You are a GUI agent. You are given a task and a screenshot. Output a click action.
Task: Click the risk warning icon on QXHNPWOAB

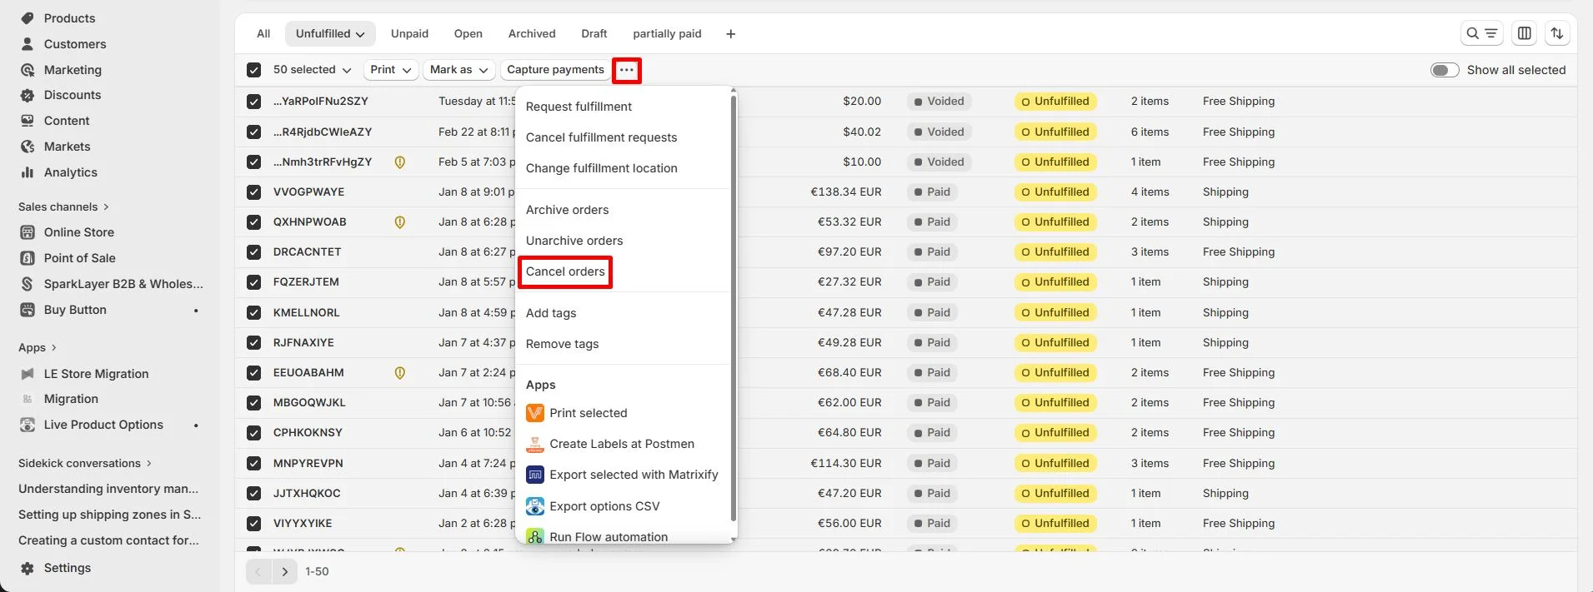click(x=399, y=222)
